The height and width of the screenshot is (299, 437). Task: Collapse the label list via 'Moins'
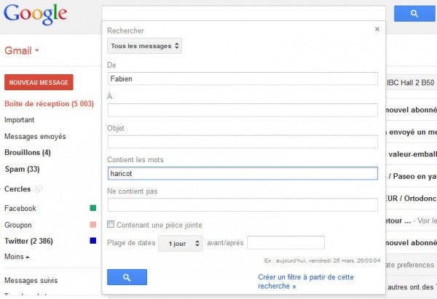click(x=17, y=256)
